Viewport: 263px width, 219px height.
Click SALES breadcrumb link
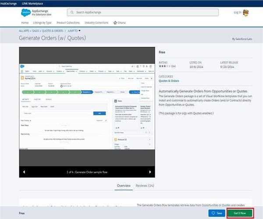coord(36,31)
